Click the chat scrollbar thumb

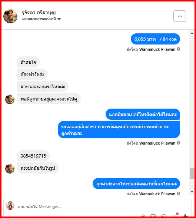pos(192,173)
